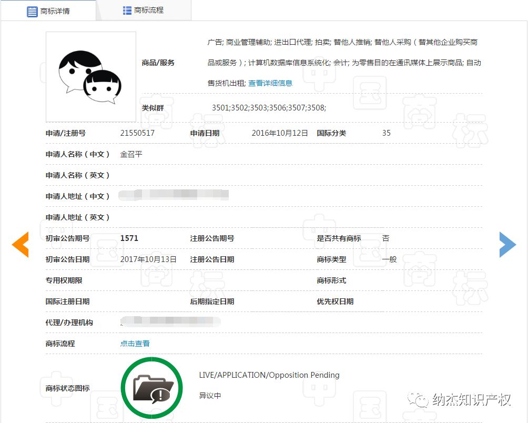This screenshot has width=528, height=423.
Task: Open 查看详细信息 details link
Action: point(270,83)
